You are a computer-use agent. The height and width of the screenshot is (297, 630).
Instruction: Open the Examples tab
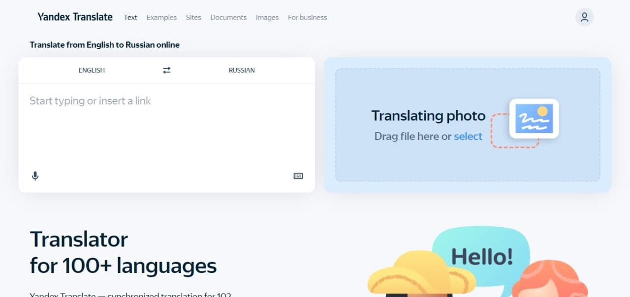tap(161, 17)
